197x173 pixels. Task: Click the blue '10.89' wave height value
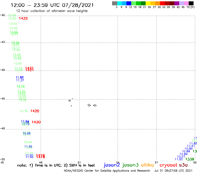click(184, 154)
